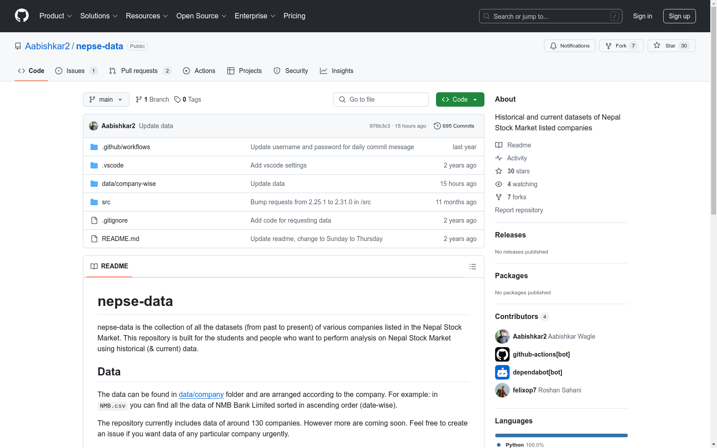Open the Issues tab
The image size is (717, 448).
point(76,71)
